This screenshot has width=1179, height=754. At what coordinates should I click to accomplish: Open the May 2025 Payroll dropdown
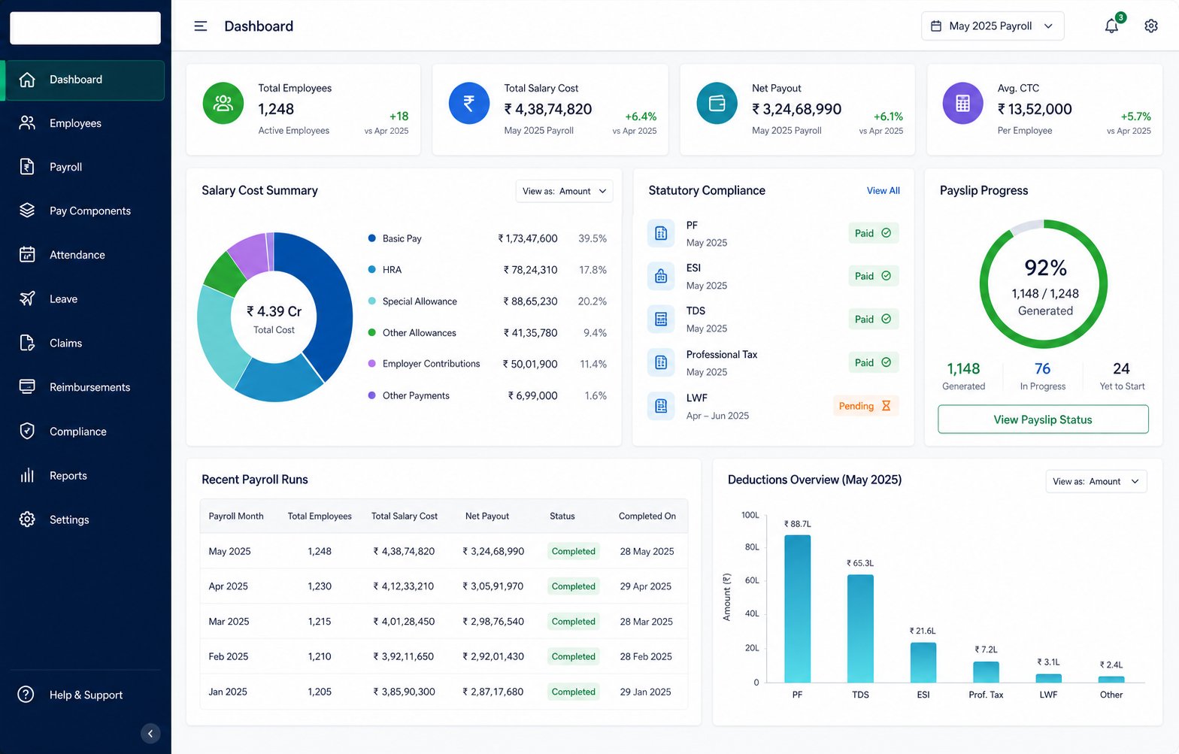pos(993,26)
